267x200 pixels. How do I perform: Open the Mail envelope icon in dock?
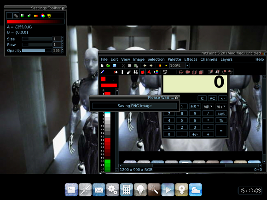coord(99,189)
